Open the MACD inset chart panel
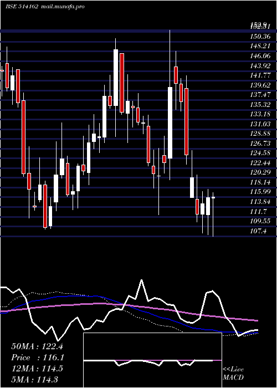277x388 pixels. pos(152,360)
